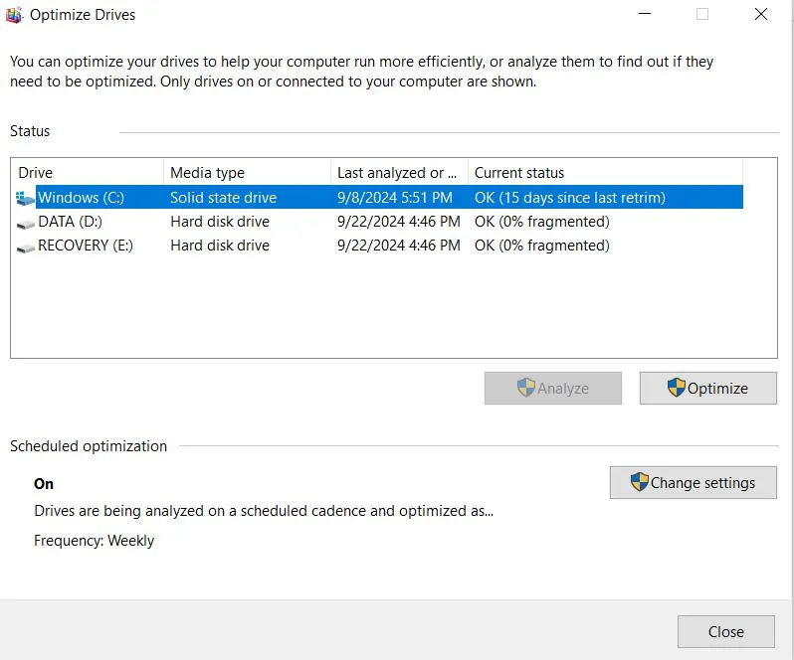Start optimization with the Optimize button
Screen dimensions: 794x660
tap(707, 388)
